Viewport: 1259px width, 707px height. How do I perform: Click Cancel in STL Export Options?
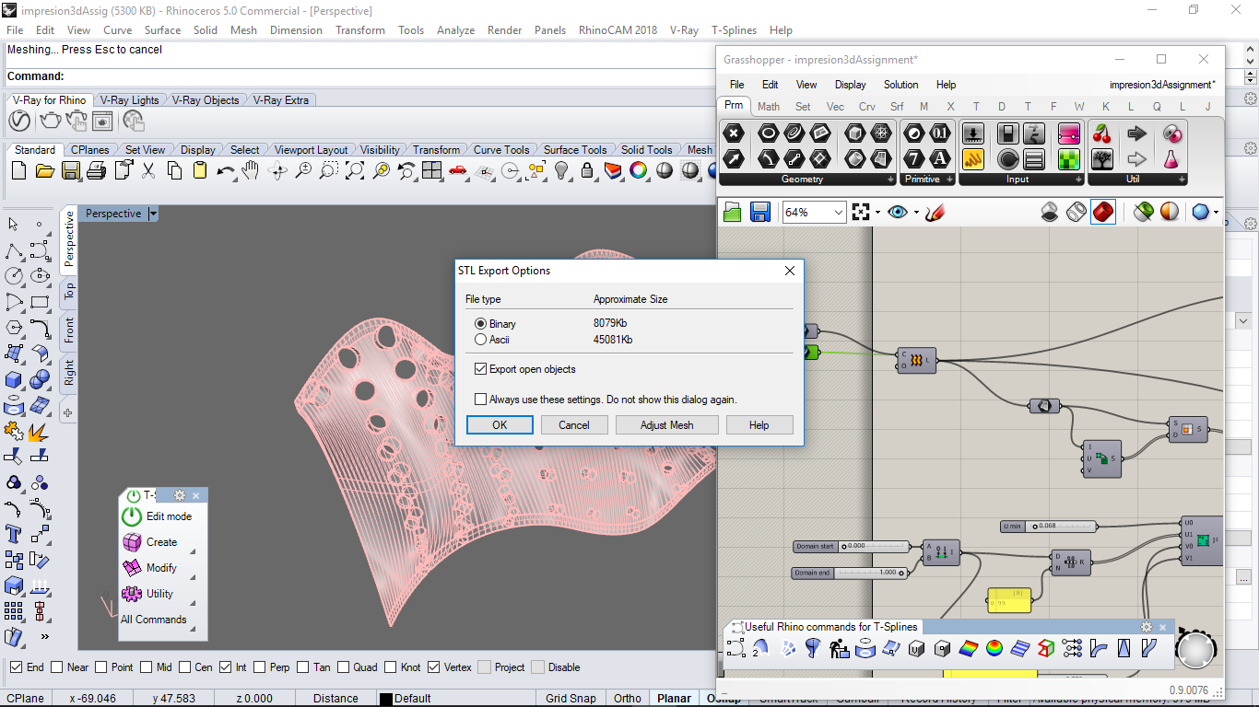pos(573,425)
